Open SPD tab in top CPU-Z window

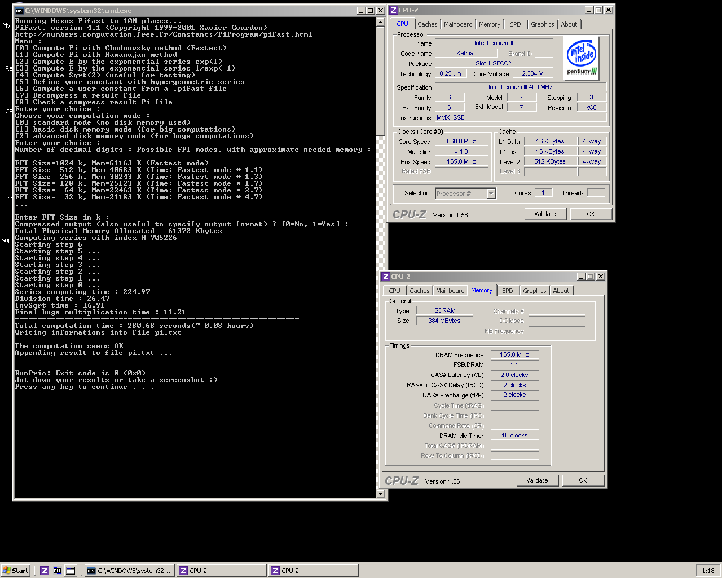coord(516,24)
